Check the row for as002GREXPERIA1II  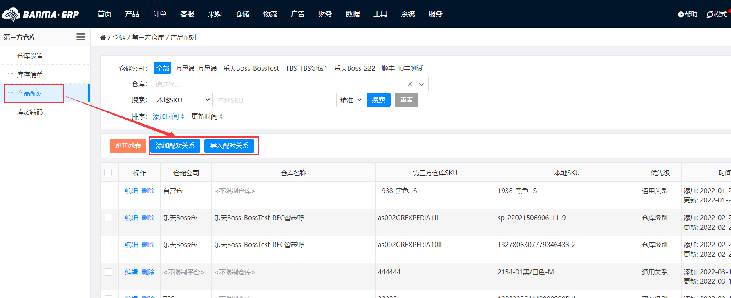108,218
